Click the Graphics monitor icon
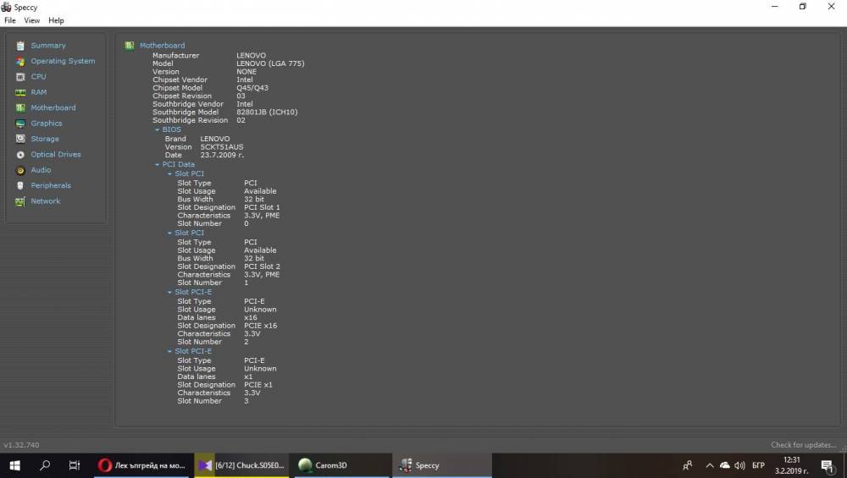 tap(20, 124)
